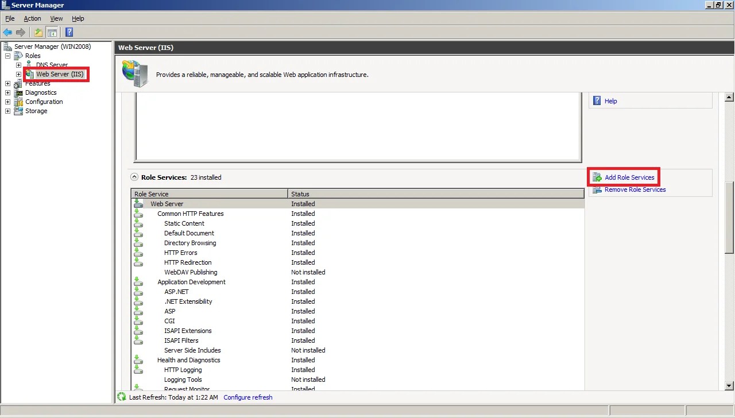The width and height of the screenshot is (735, 418).
Task: Open the View menu
Action: tap(56, 18)
